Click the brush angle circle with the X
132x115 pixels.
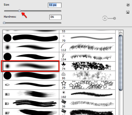[x=105, y=18]
